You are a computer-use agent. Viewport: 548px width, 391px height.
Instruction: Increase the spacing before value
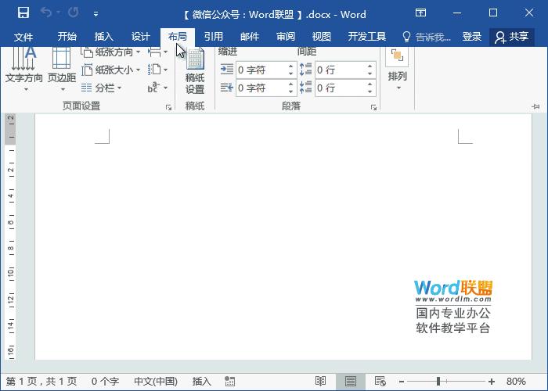(x=370, y=66)
